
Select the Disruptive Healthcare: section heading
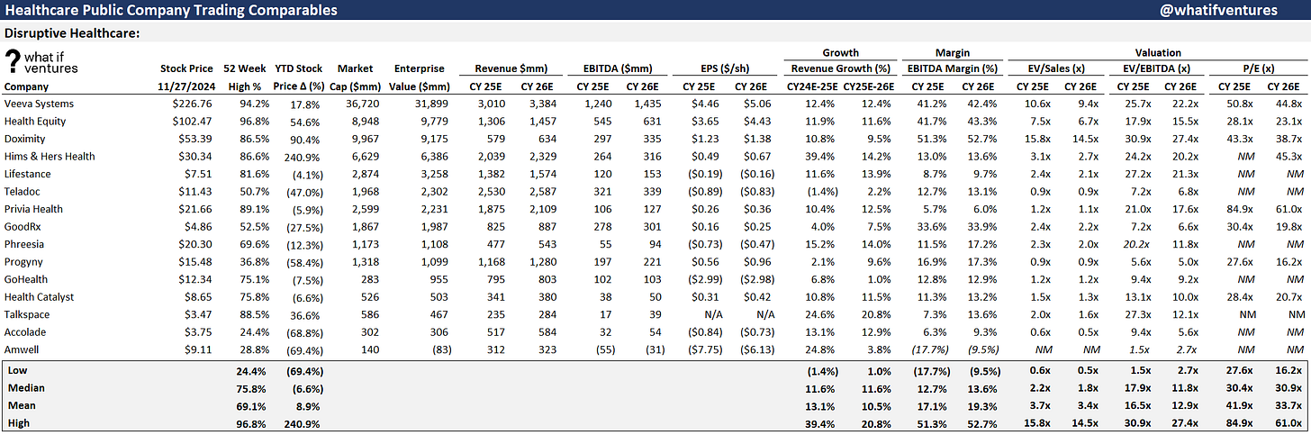[x=70, y=33]
